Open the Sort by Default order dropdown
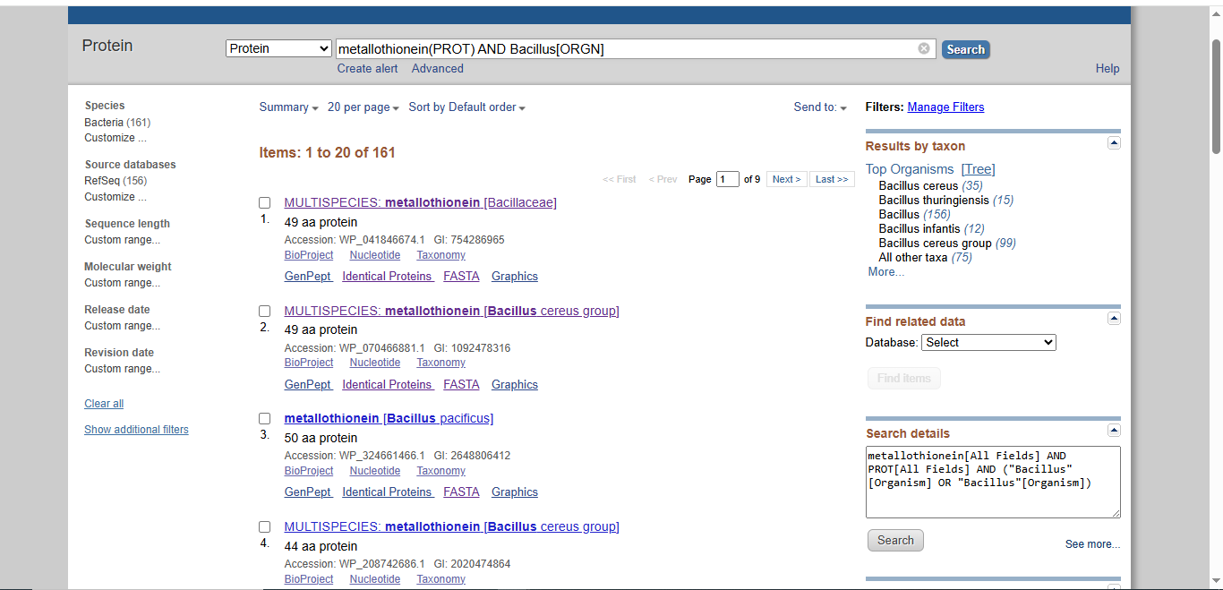 (x=466, y=107)
